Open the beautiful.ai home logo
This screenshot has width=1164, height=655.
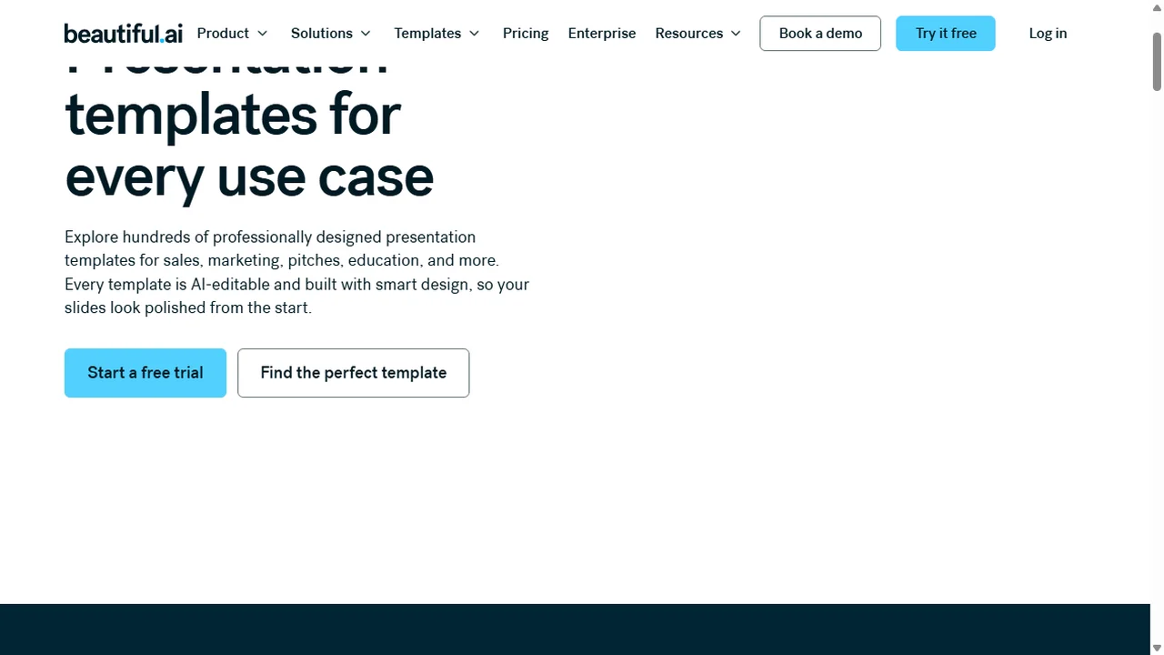click(x=123, y=34)
